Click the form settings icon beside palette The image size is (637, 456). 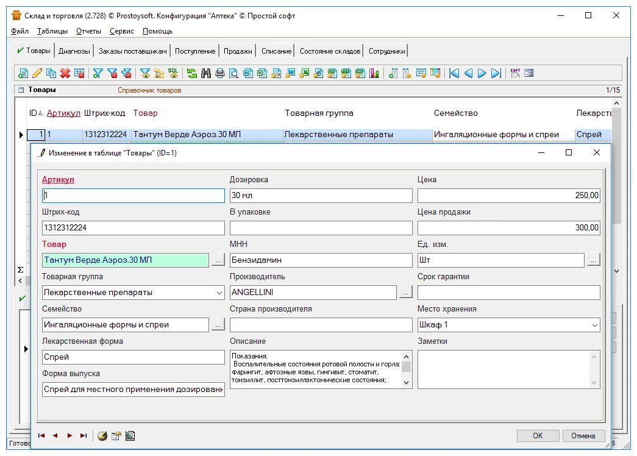tap(116, 436)
